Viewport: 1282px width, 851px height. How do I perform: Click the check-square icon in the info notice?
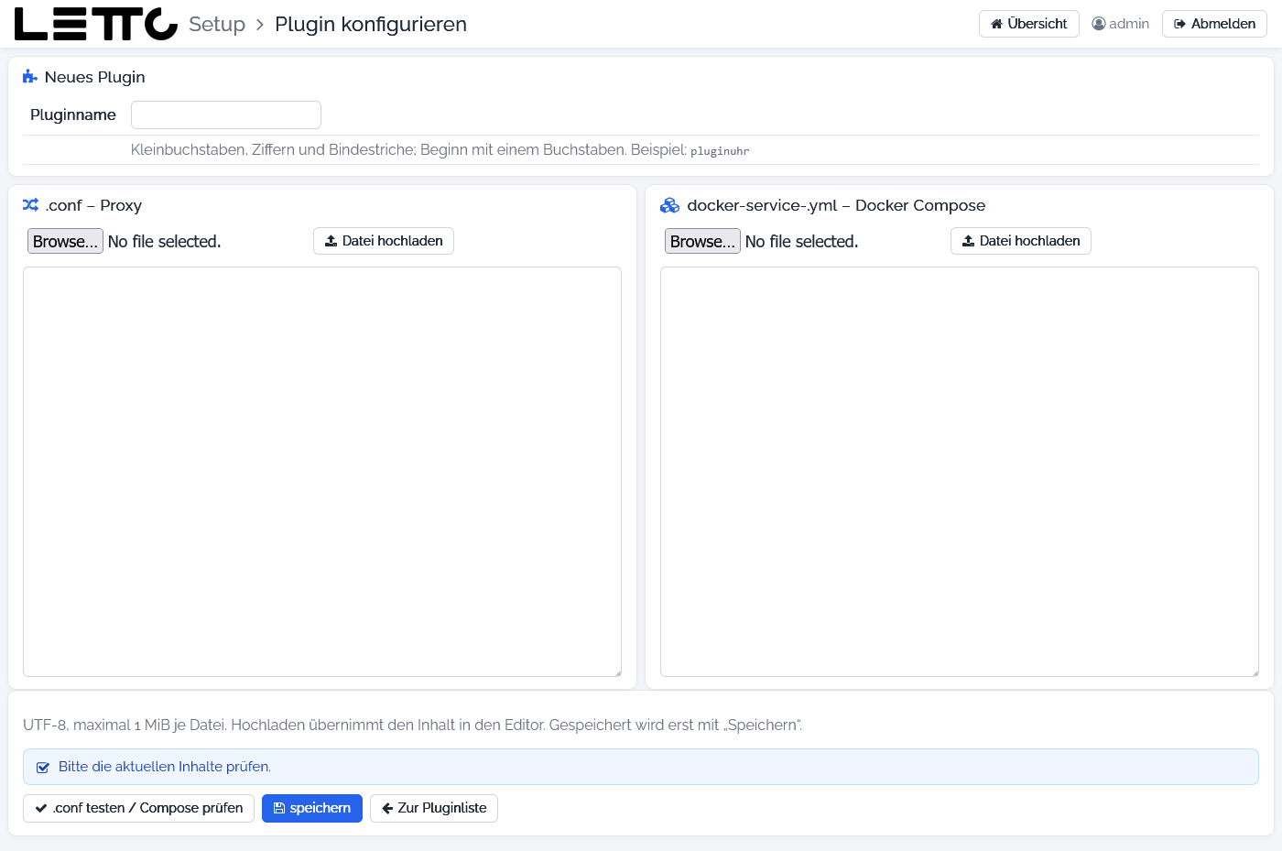point(43,768)
